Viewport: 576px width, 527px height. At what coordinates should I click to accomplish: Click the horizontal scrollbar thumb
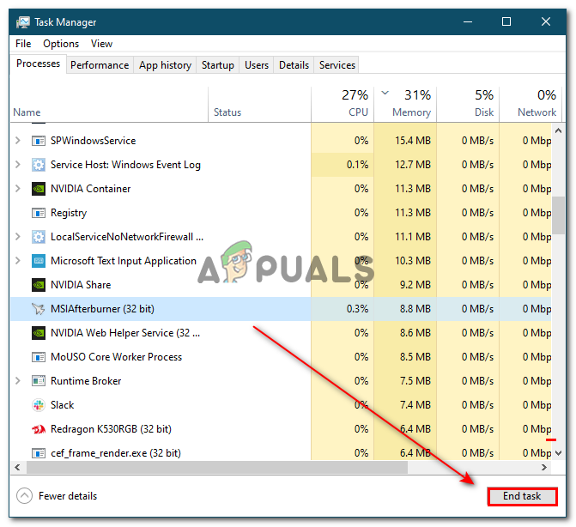click(x=217, y=467)
